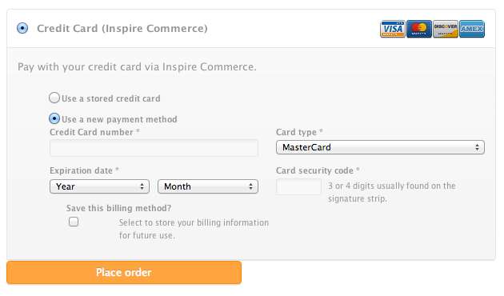Select Use a new payment method radio
This screenshot has width=504, height=296.
54,118
